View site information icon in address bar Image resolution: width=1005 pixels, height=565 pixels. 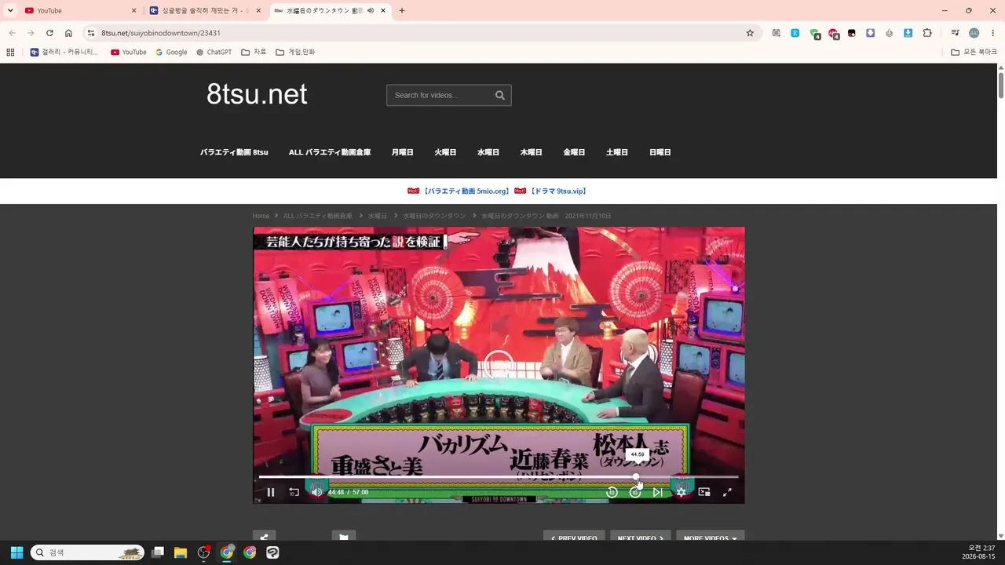point(90,33)
